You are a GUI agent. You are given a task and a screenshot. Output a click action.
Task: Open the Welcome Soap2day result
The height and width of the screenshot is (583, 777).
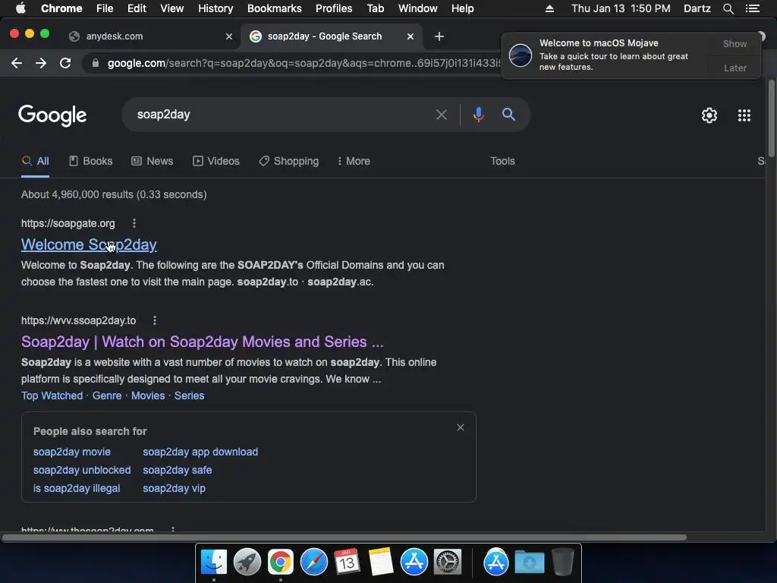point(89,244)
